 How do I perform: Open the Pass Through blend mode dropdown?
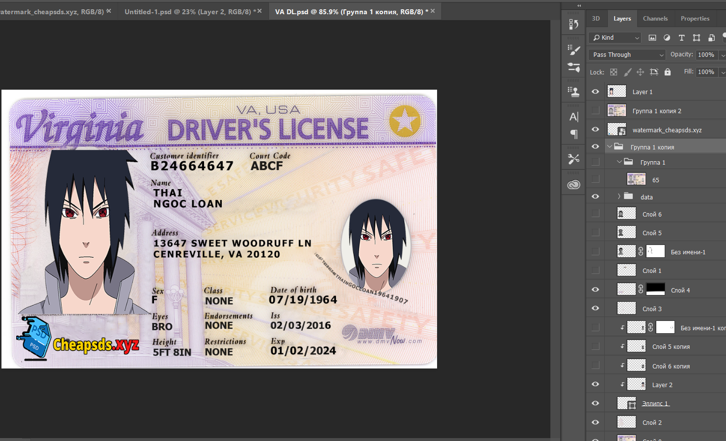click(x=626, y=55)
